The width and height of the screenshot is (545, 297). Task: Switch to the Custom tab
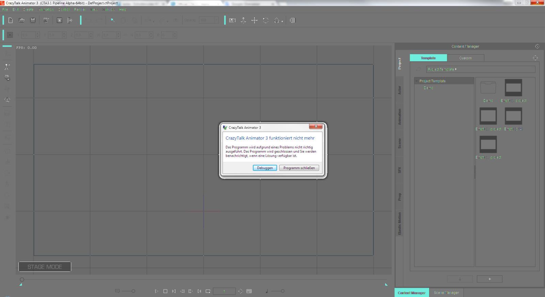tap(465, 58)
